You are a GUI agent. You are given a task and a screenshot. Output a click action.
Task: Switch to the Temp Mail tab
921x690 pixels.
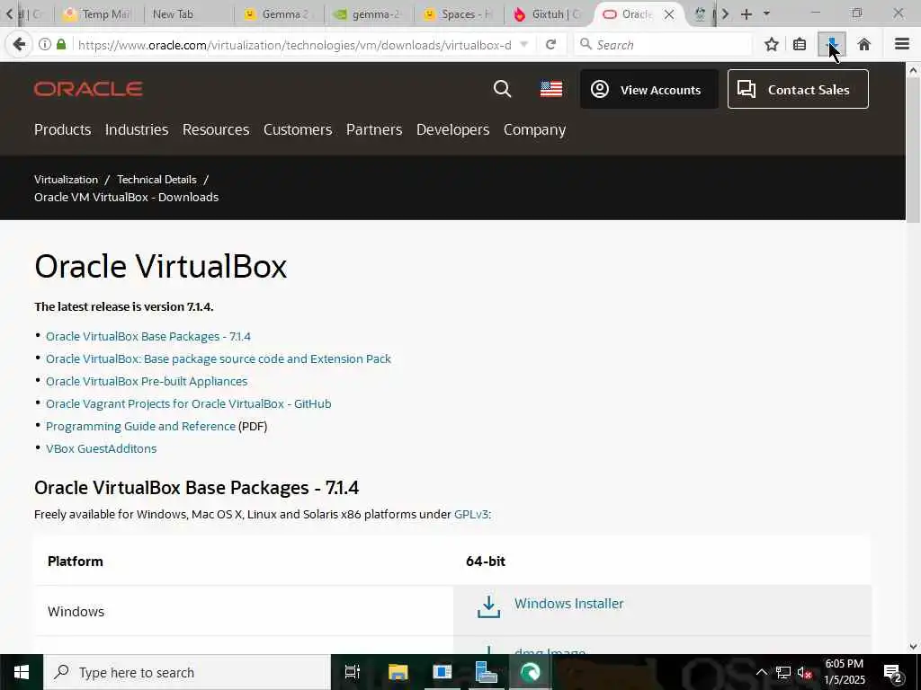pyautogui.click(x=98, y=14)
